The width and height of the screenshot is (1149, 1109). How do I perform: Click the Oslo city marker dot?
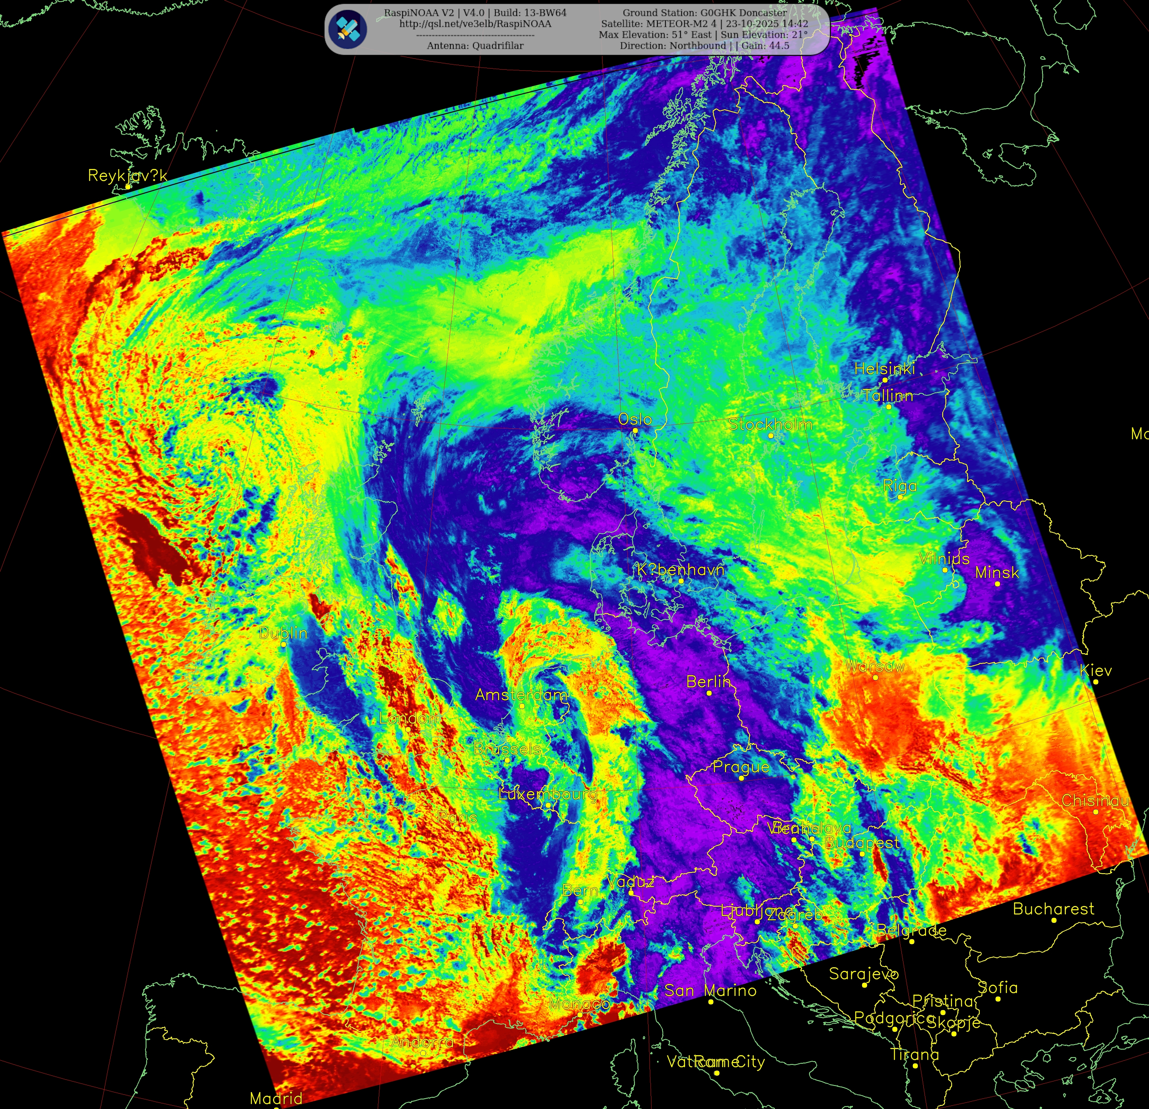click(x=635, y=430)
